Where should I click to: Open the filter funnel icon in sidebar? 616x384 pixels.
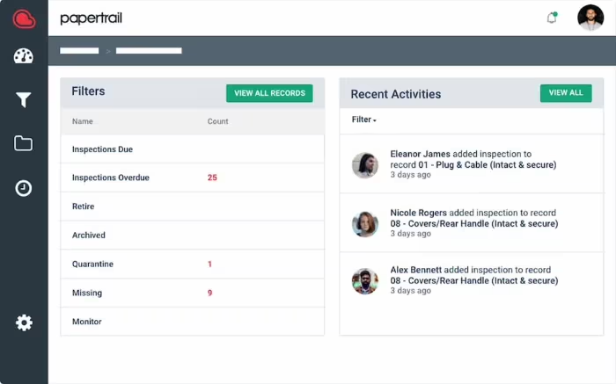(24, 100)
